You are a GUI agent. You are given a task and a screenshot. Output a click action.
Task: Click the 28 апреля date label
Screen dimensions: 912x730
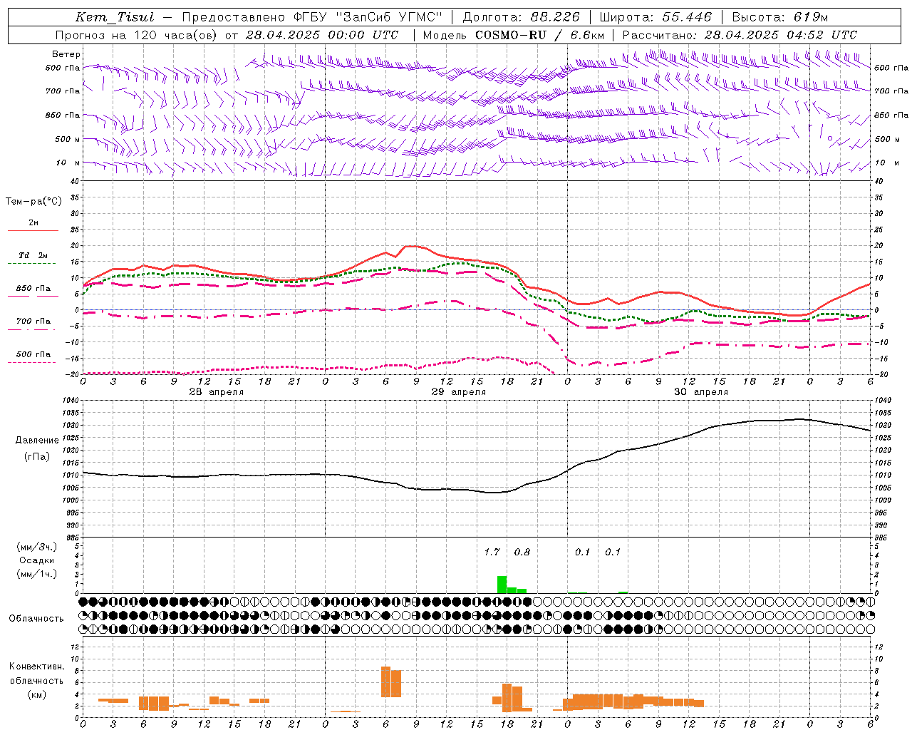[217, 392]
